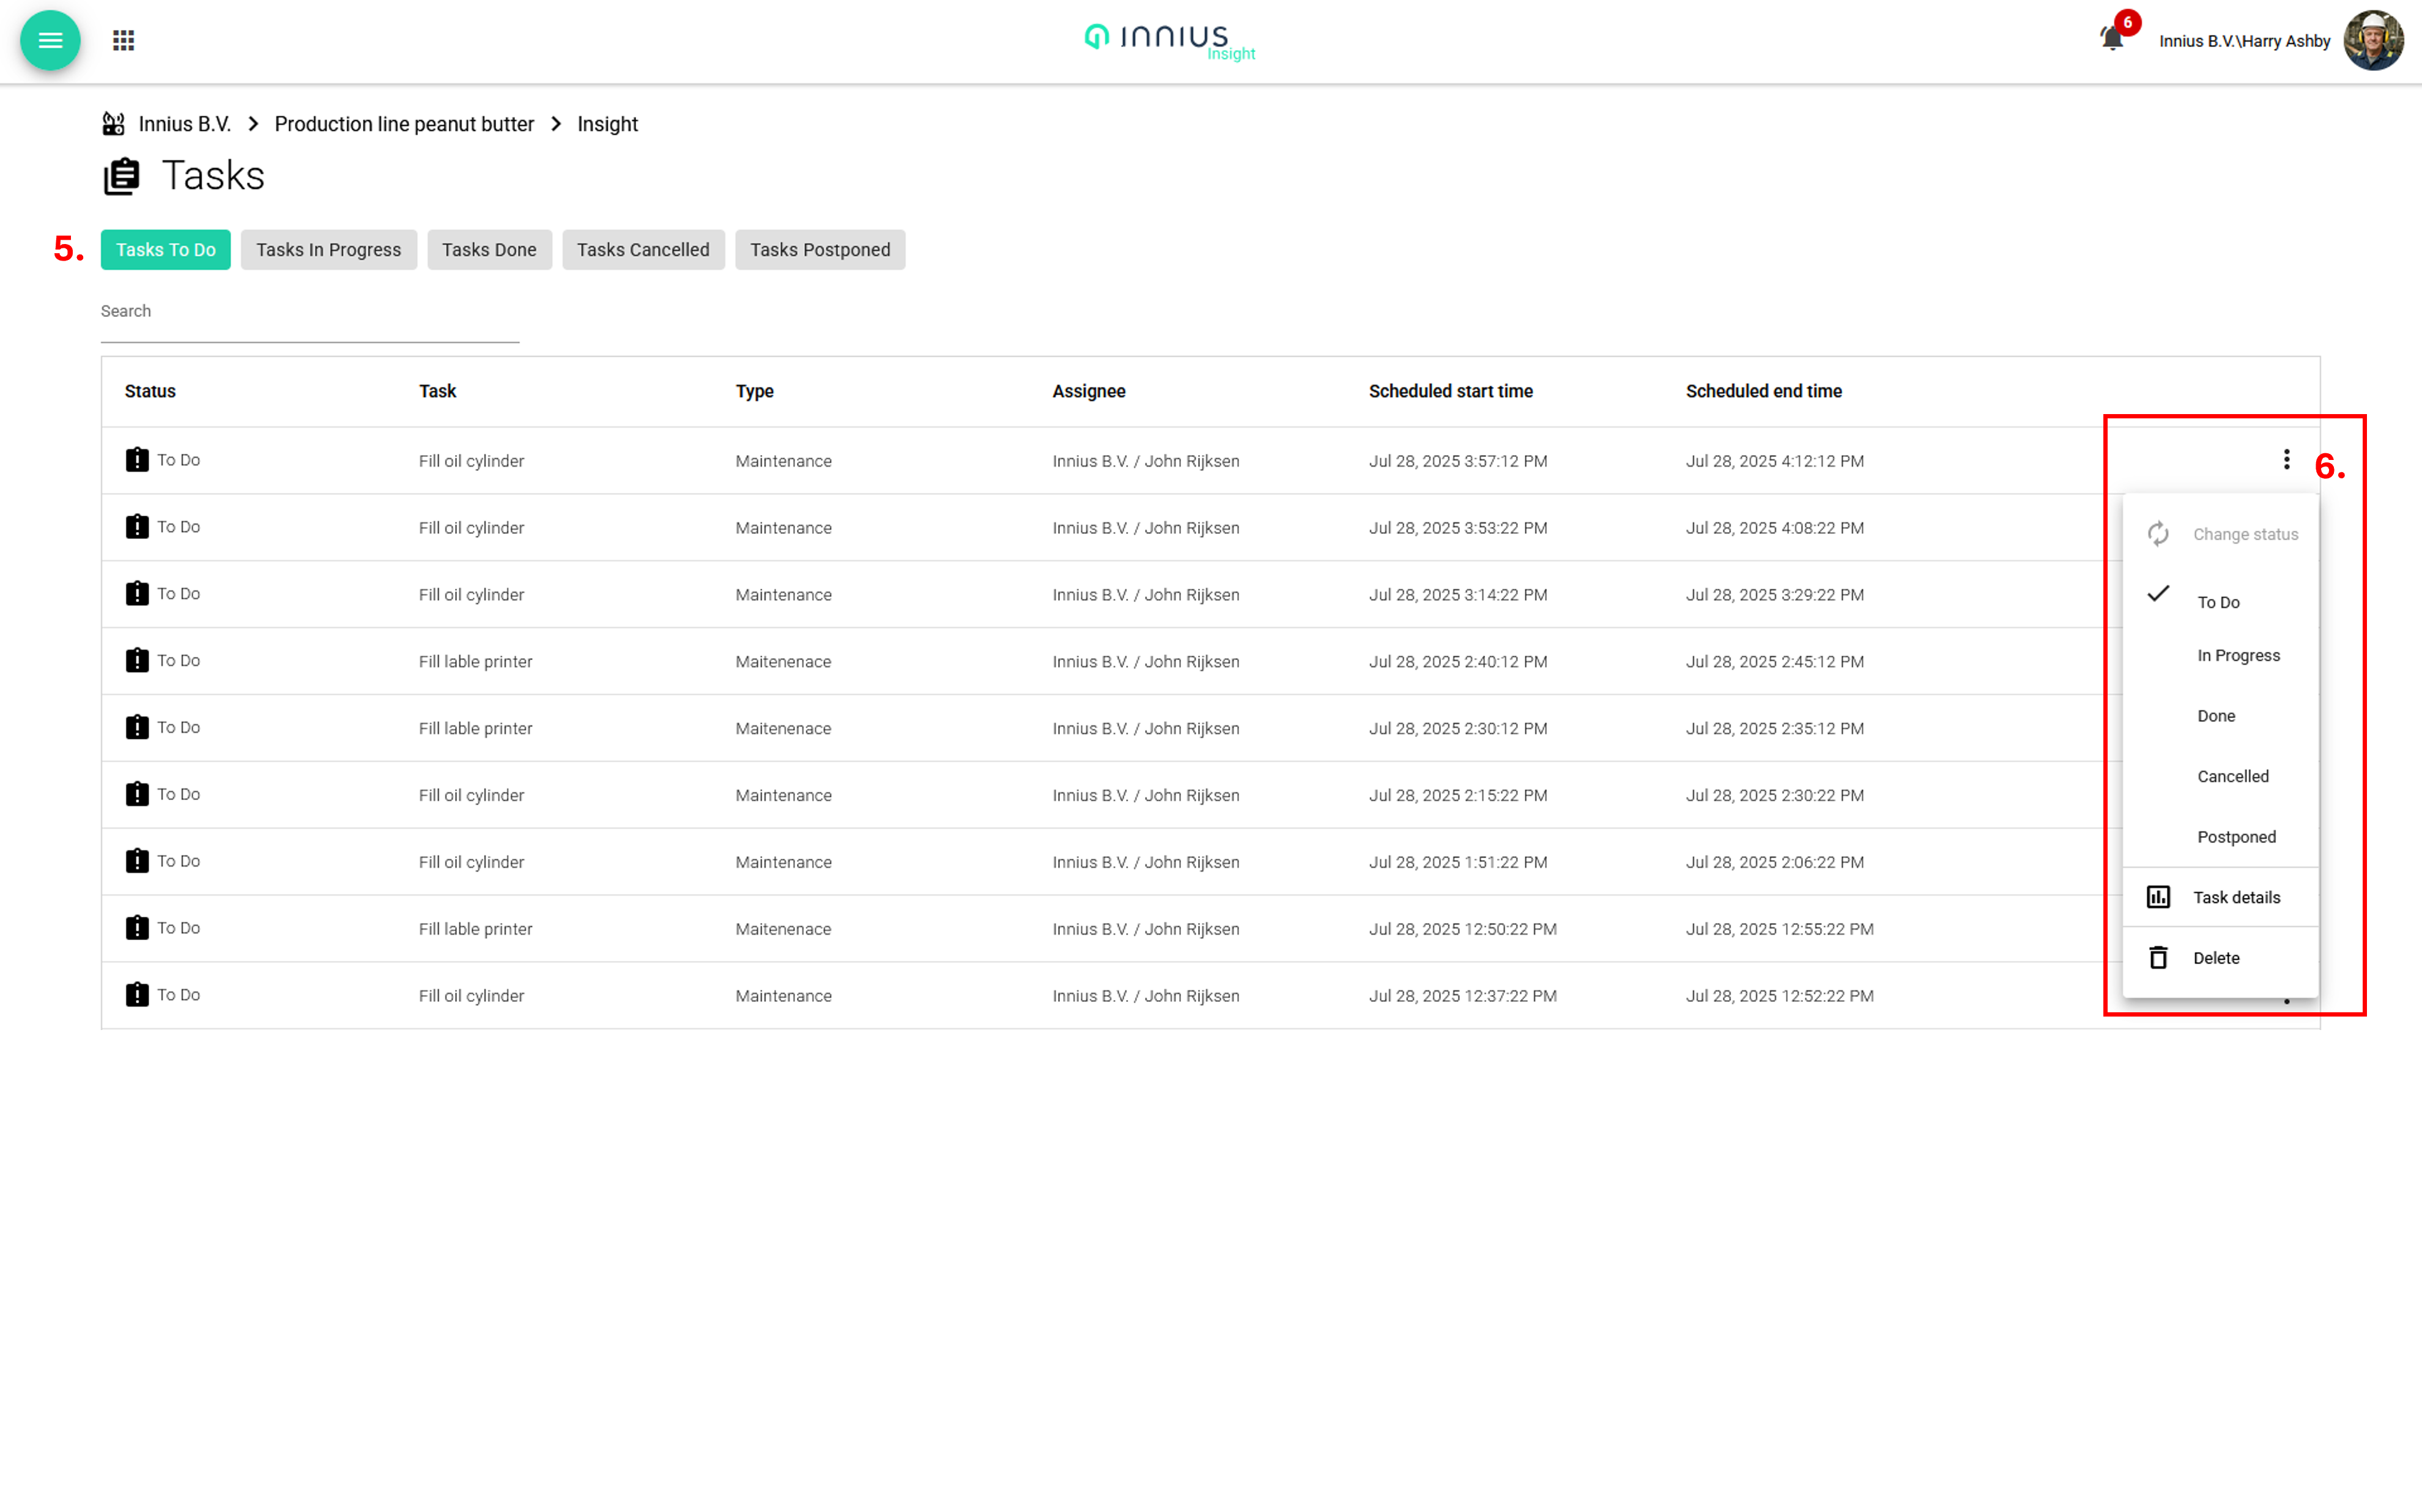Click status icon of 3:57:12 PM task

pyautogui.click(x=137, y=460)
